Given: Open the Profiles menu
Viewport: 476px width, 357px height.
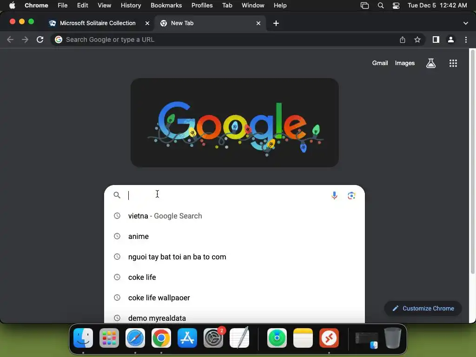Looking at the screenshot, I should pos(202,6).
